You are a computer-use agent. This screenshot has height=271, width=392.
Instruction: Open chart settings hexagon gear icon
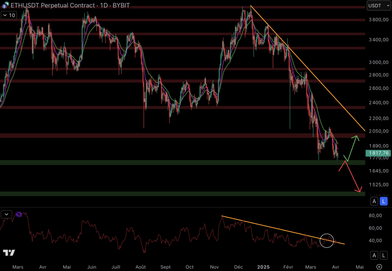(379, 267)
